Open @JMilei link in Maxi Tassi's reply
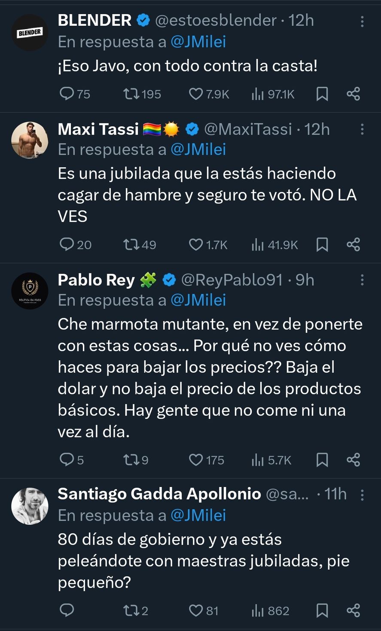The width and height of the screenshot is (381, 631). pos(198,150)
